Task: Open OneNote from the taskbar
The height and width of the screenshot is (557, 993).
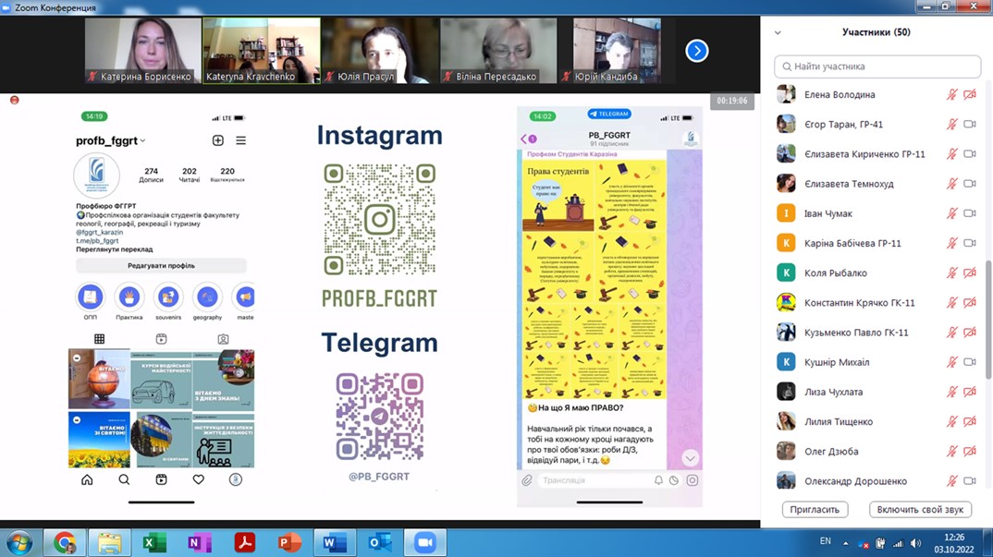Action: 199,542
